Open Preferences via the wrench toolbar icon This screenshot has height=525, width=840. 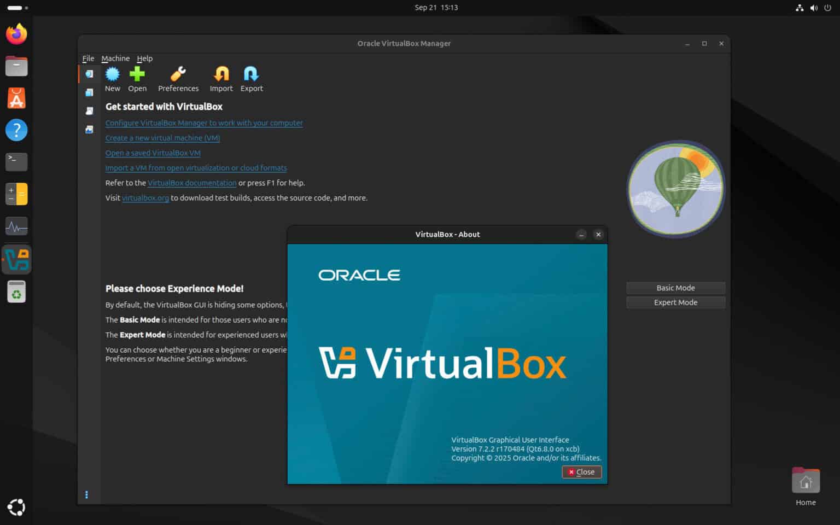pyautogui.click(x=178, y=78)
